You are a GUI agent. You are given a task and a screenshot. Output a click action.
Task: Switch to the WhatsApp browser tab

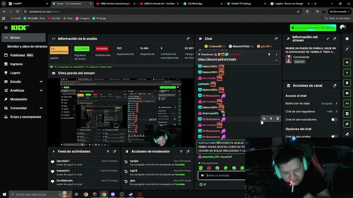click(203, 4)
